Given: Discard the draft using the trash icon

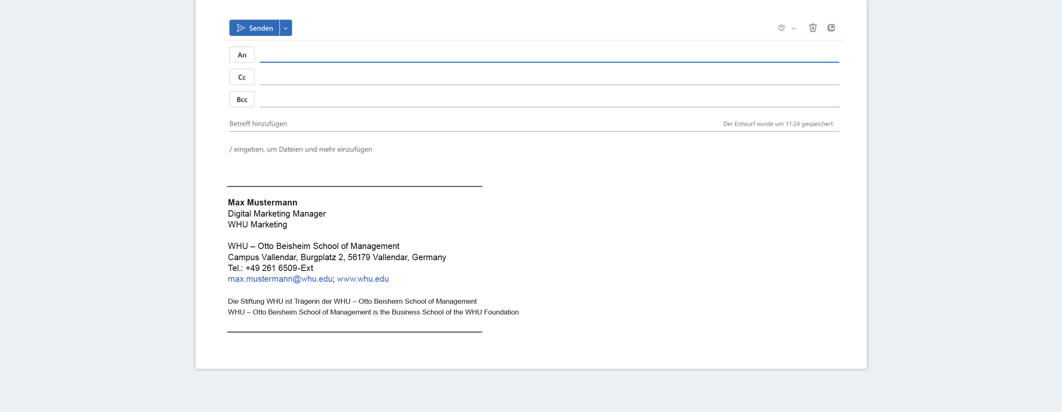Looking at the screenshot, I should 813,27.
